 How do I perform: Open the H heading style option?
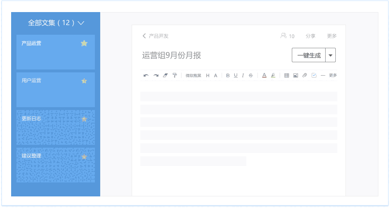click(x=208, y=75)
